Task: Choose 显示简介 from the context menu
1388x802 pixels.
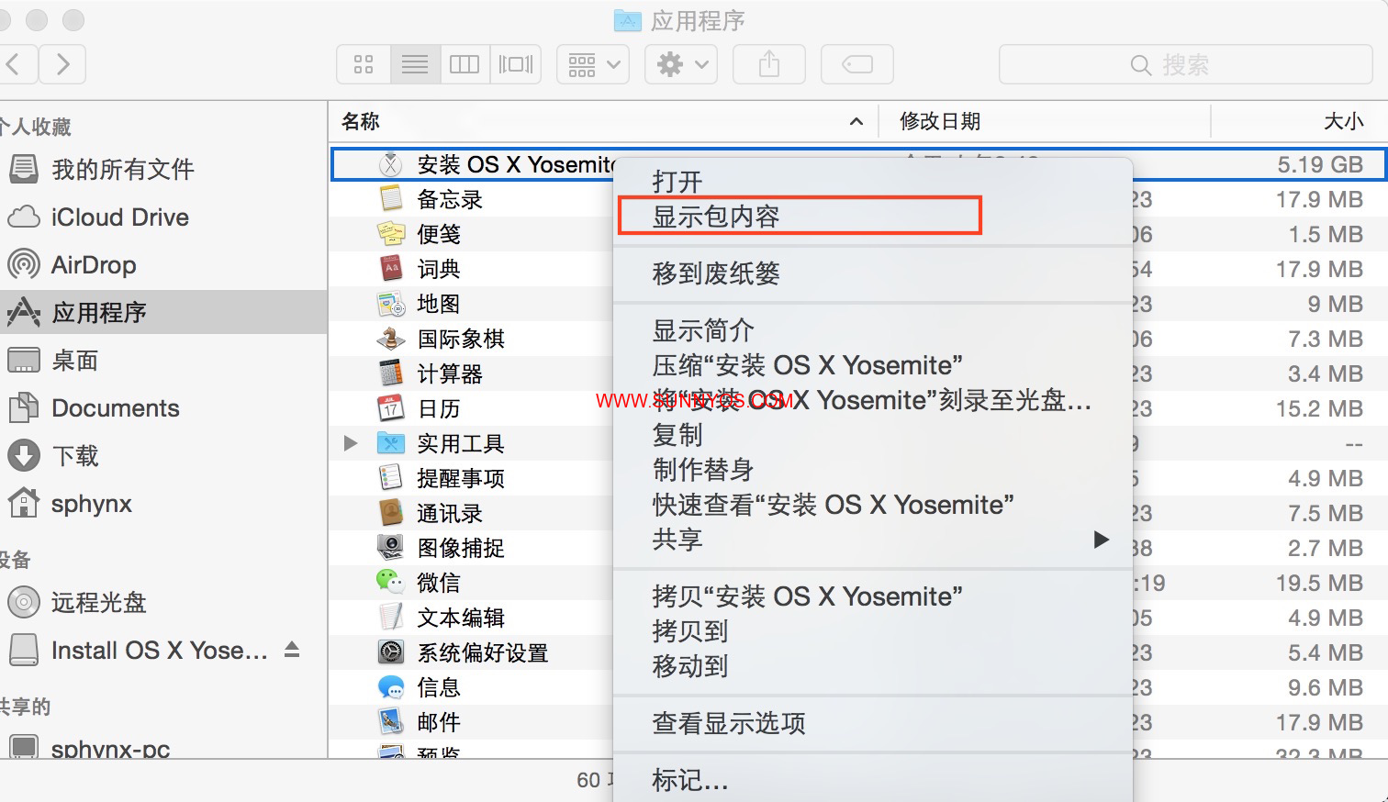Action: point(873,330)
